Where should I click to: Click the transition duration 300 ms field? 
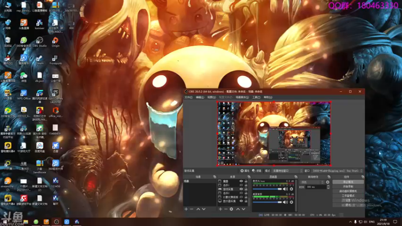(316, 187)
